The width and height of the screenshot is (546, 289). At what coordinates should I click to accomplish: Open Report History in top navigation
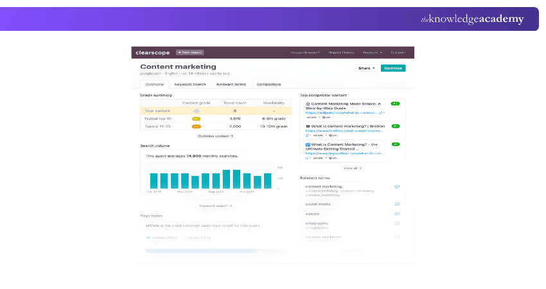point(341,53)
